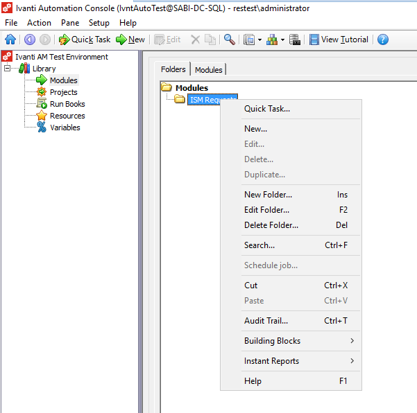This screenshot has width=417, height=413.
Task: Switch to the Folders tab
Action: (173, 69)
